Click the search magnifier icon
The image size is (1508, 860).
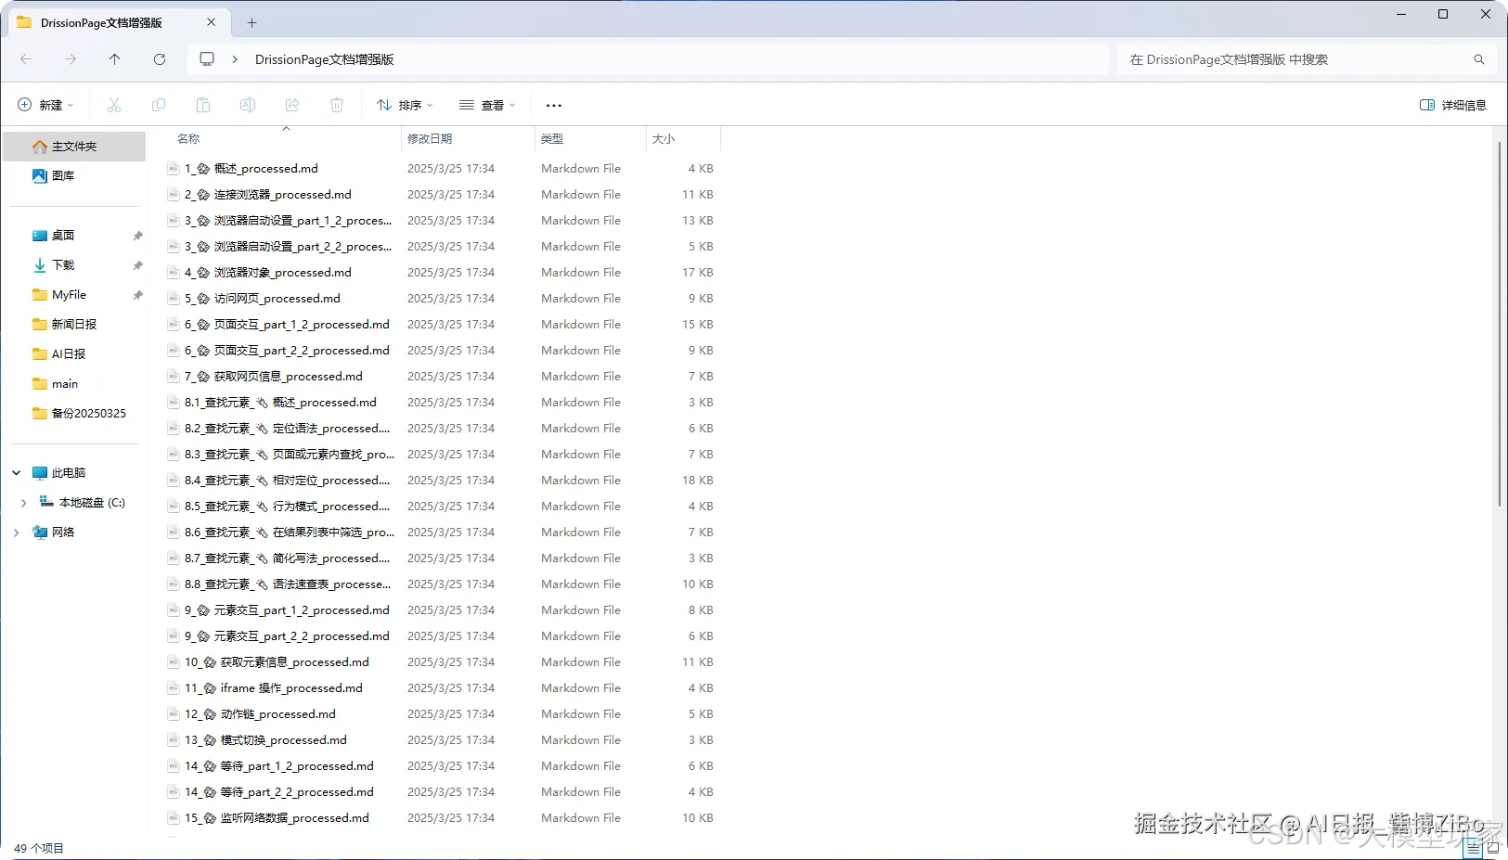click(1479, 59)
